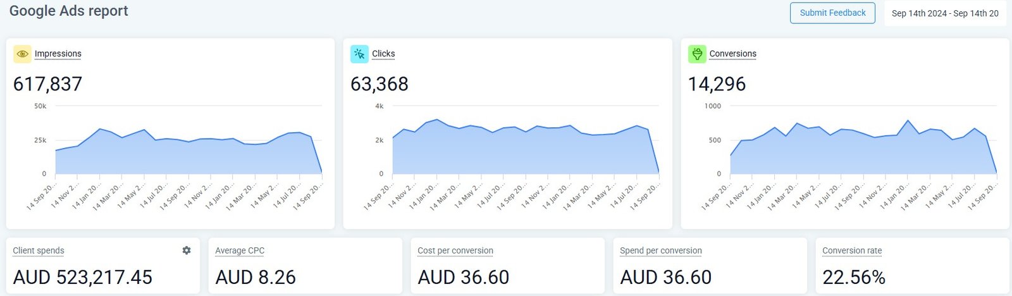Click the Google Ads report heading
The image size is (1012, 296).
tap(69, 11)
